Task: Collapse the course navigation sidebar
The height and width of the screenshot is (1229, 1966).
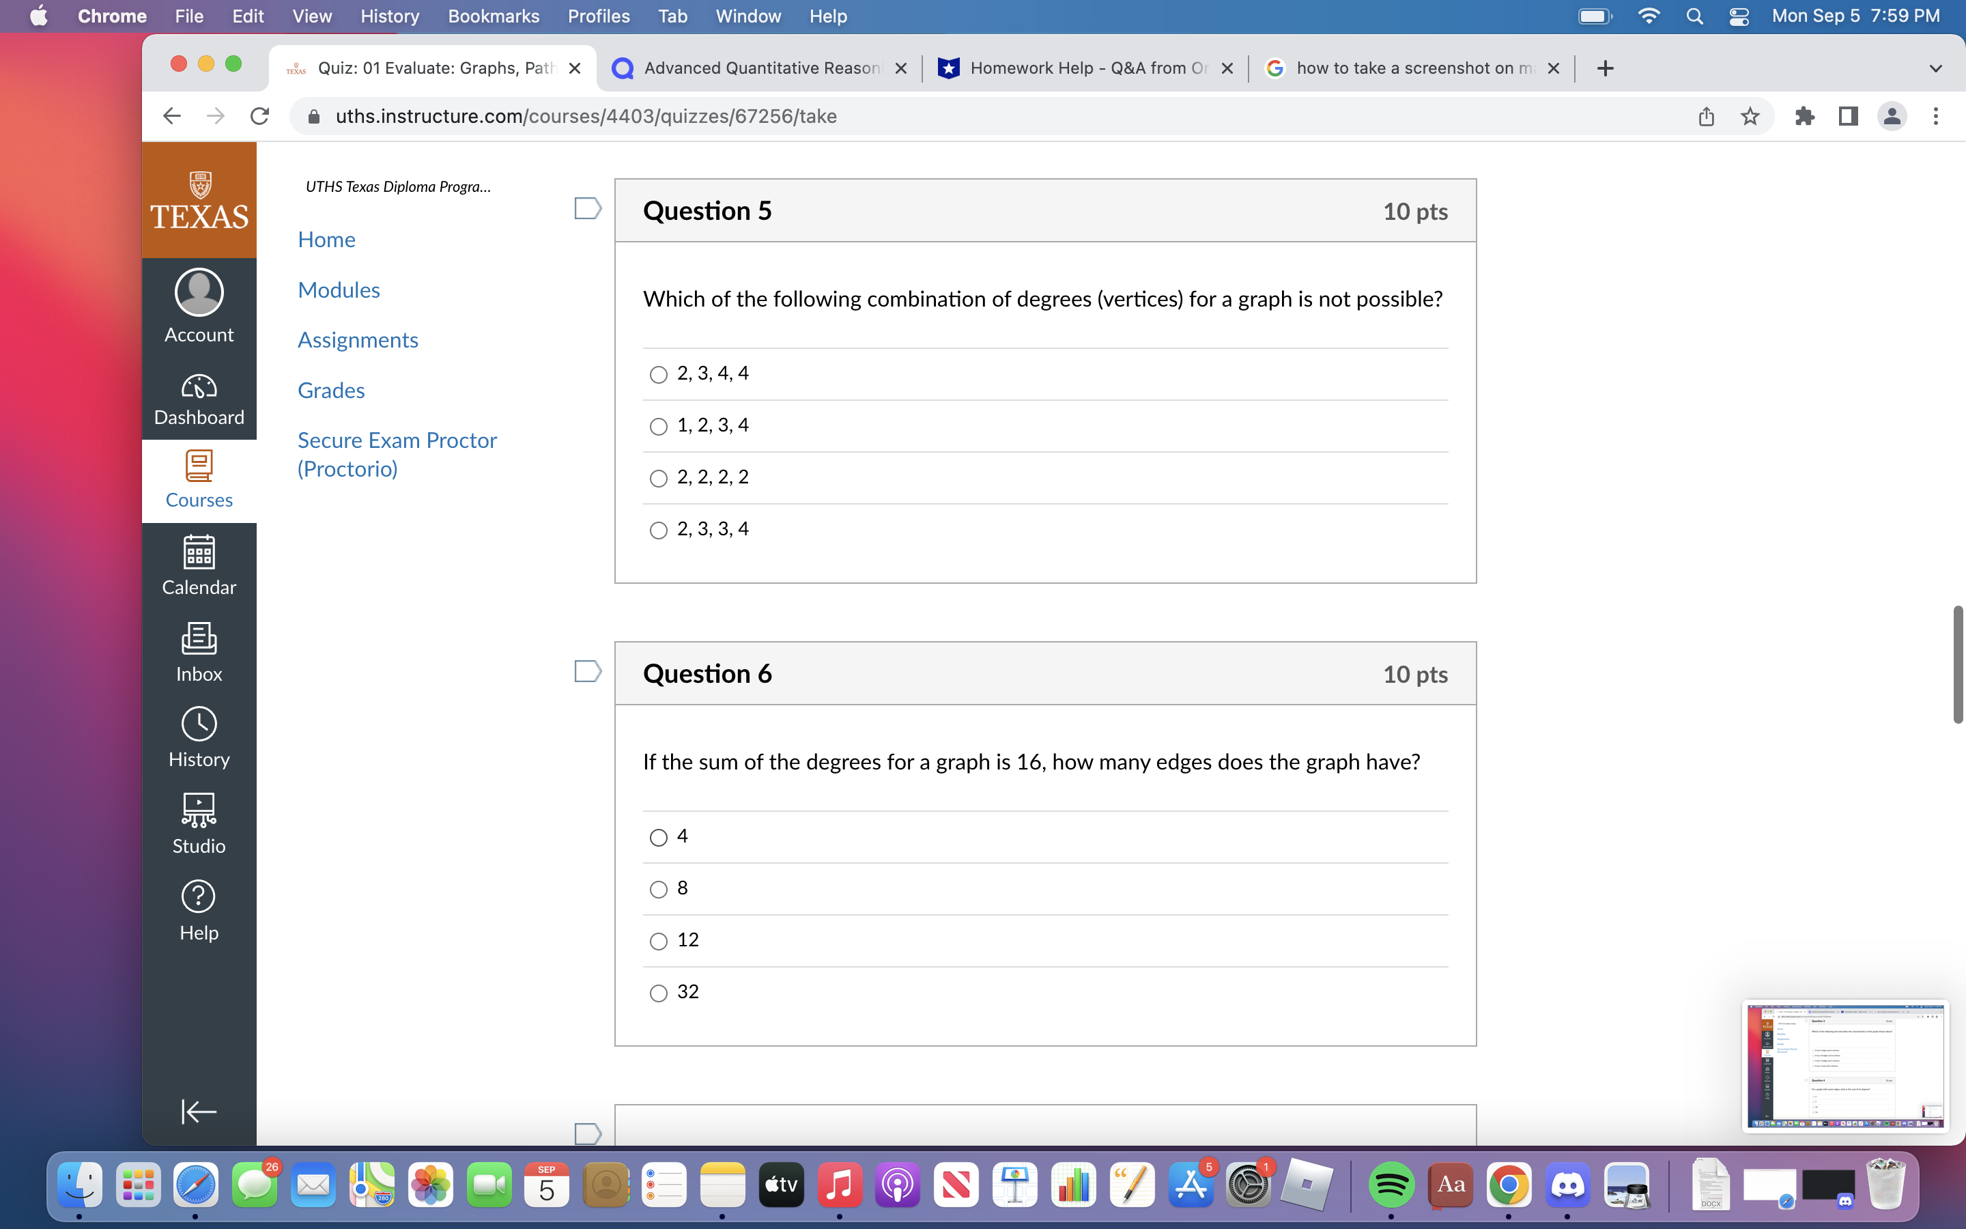Action: point(198,1111)
